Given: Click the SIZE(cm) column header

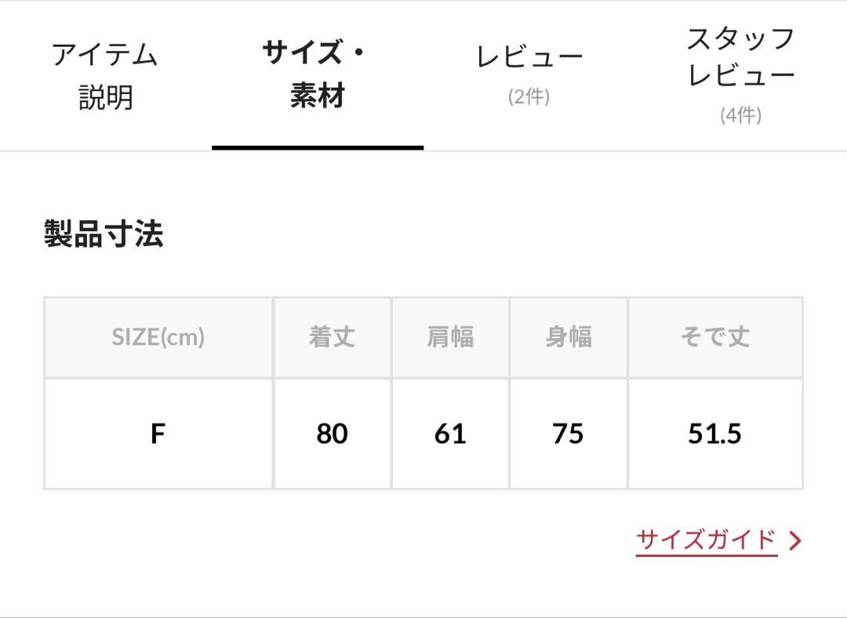Looking at the screenshot, I should click(x=158, y=338).
